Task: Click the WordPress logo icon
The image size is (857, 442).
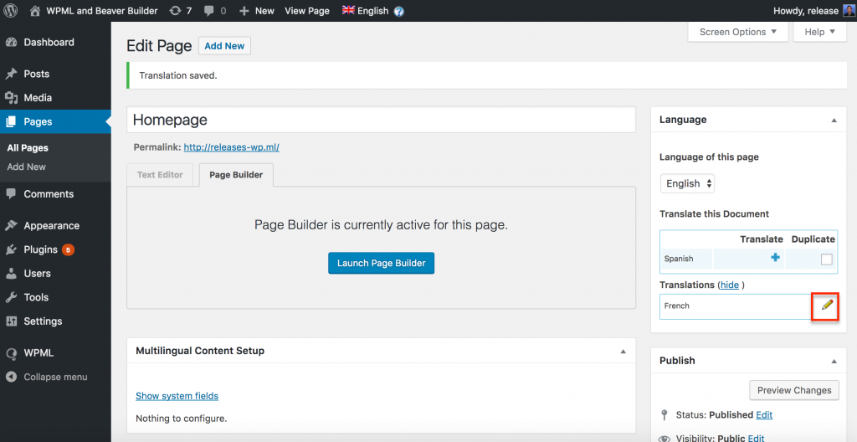Action: pos(10,10)
